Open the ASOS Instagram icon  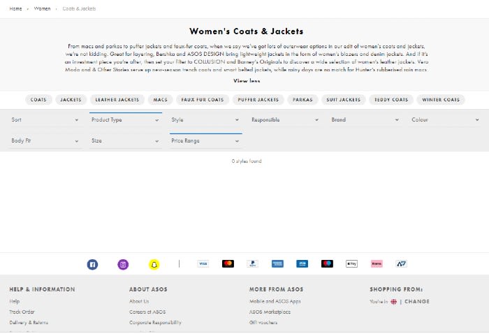click(x=123, y=264)
